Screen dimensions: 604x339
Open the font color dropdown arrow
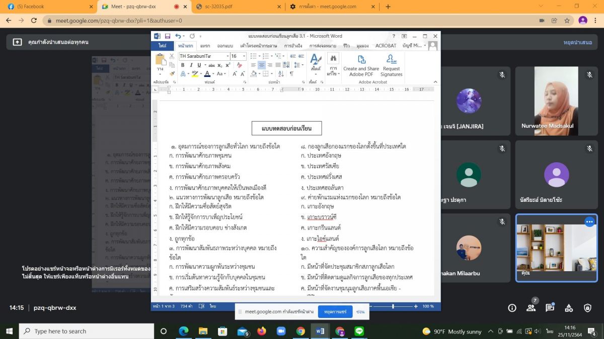click(213, 74)
